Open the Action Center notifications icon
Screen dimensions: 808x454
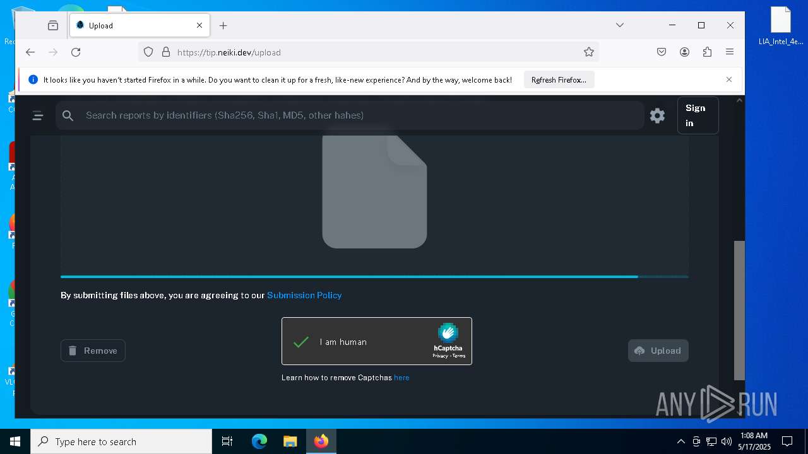click(787, 441)
